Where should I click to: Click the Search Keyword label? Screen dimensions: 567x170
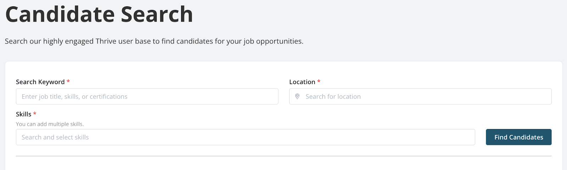(40, 82)
